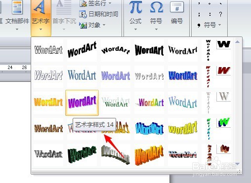Choose the rainbow multicolor WordArt style
This screenshot has width=251, height=183.
point(149,103)
